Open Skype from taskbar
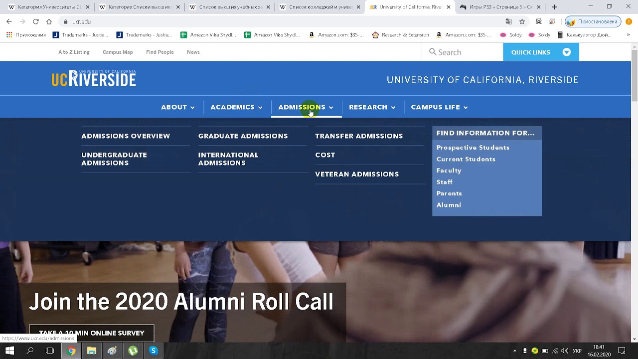Screen dimensions: 638x359 pyautogui.click(x=153, y=351)
